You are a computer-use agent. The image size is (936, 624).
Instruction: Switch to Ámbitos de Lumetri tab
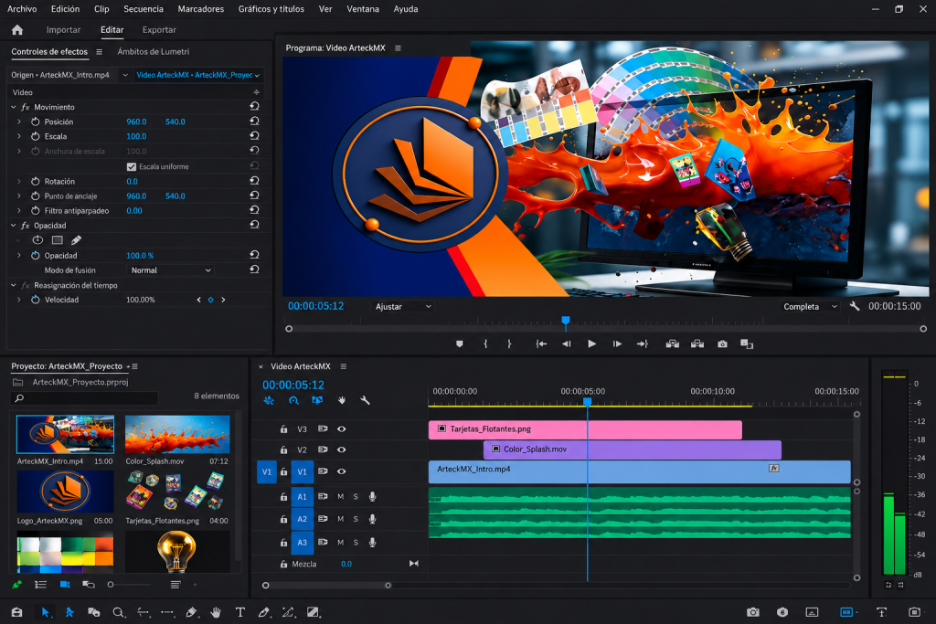[154, 51]
